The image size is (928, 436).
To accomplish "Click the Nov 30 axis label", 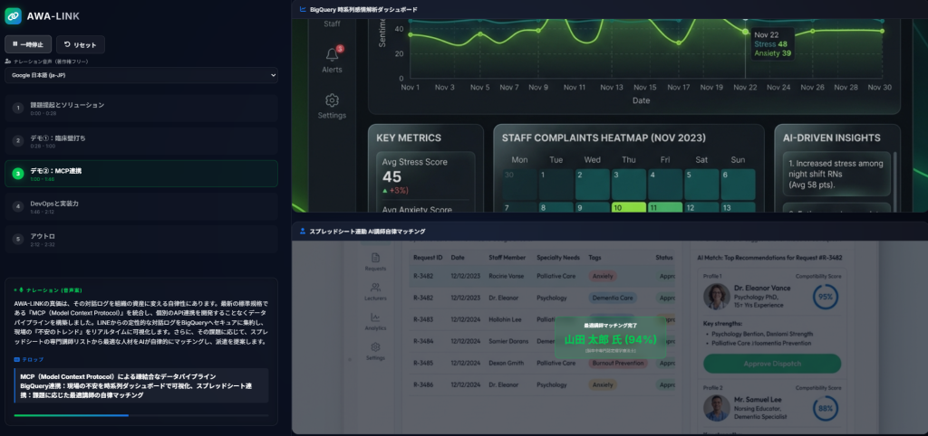I will tap(879, 88).
